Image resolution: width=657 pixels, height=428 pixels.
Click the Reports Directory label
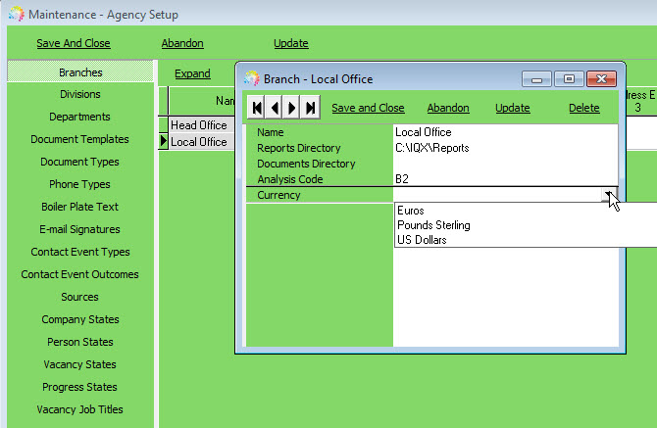(x=299, y=148)
